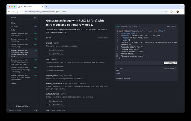The image size is (191, 121).
Task: Open the Shell cURL language dropdown
Action: coord(170,26)
